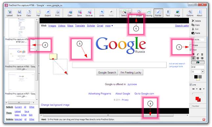Choose the Drawing tool
The height and width of the screenshot is (127, 212).
(x=149, y=13)
